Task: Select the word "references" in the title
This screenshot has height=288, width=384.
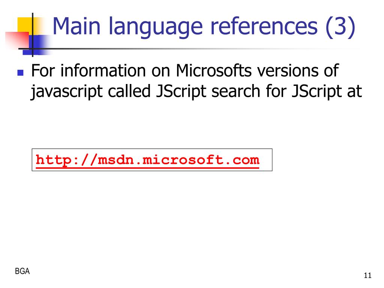Action: click(x=264, y=26)
